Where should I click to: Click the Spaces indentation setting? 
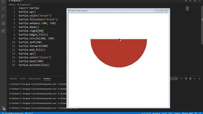tap(156, 113)
